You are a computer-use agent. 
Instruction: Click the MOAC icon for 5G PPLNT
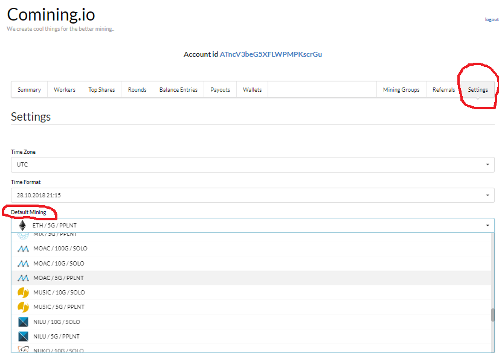(x=23, y=278)
